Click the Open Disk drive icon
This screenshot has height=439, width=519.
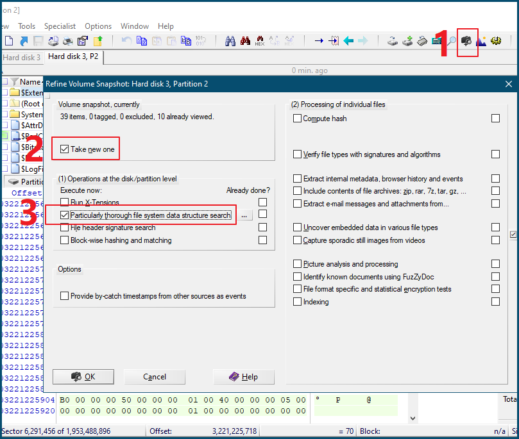(x=393, y=41)
